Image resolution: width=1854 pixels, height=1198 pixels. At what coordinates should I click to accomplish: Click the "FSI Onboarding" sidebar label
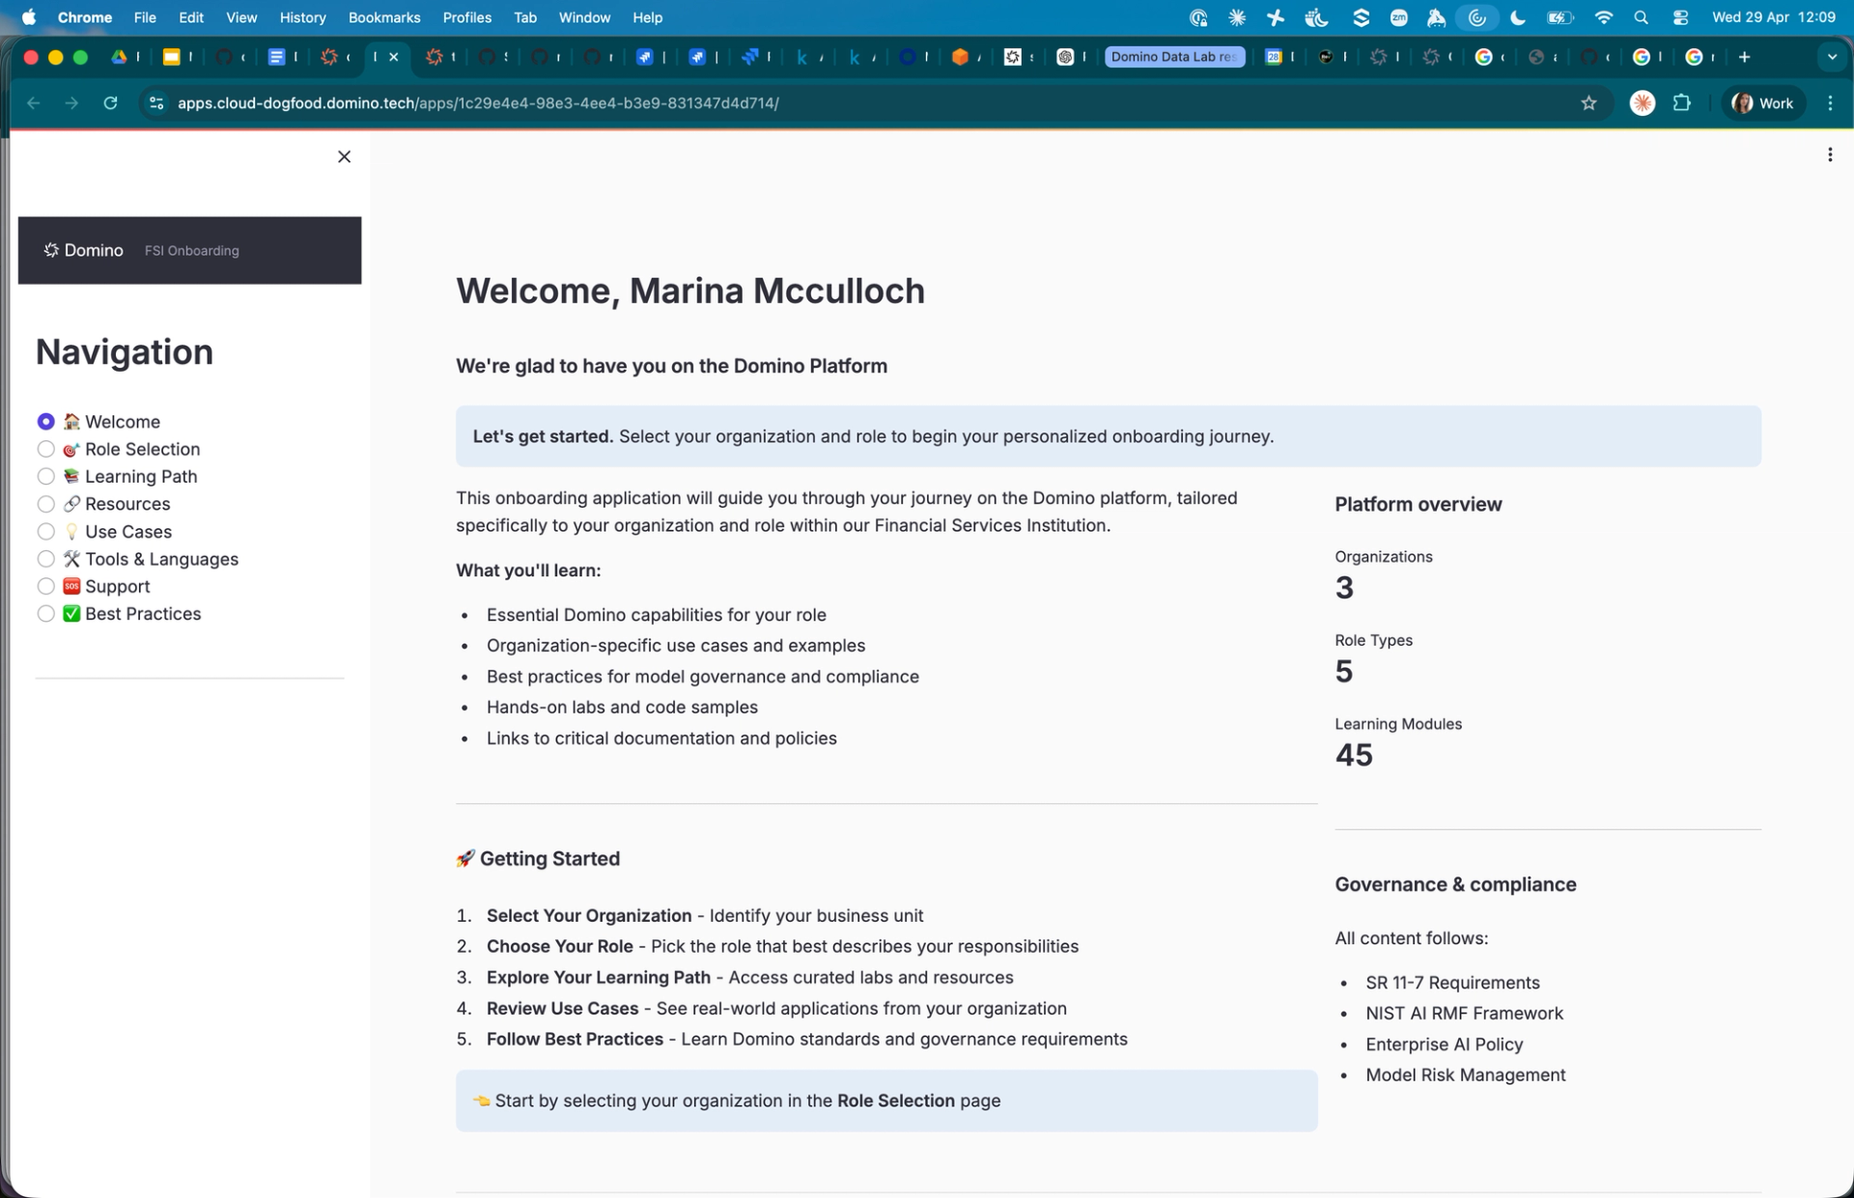pos(192,251)
